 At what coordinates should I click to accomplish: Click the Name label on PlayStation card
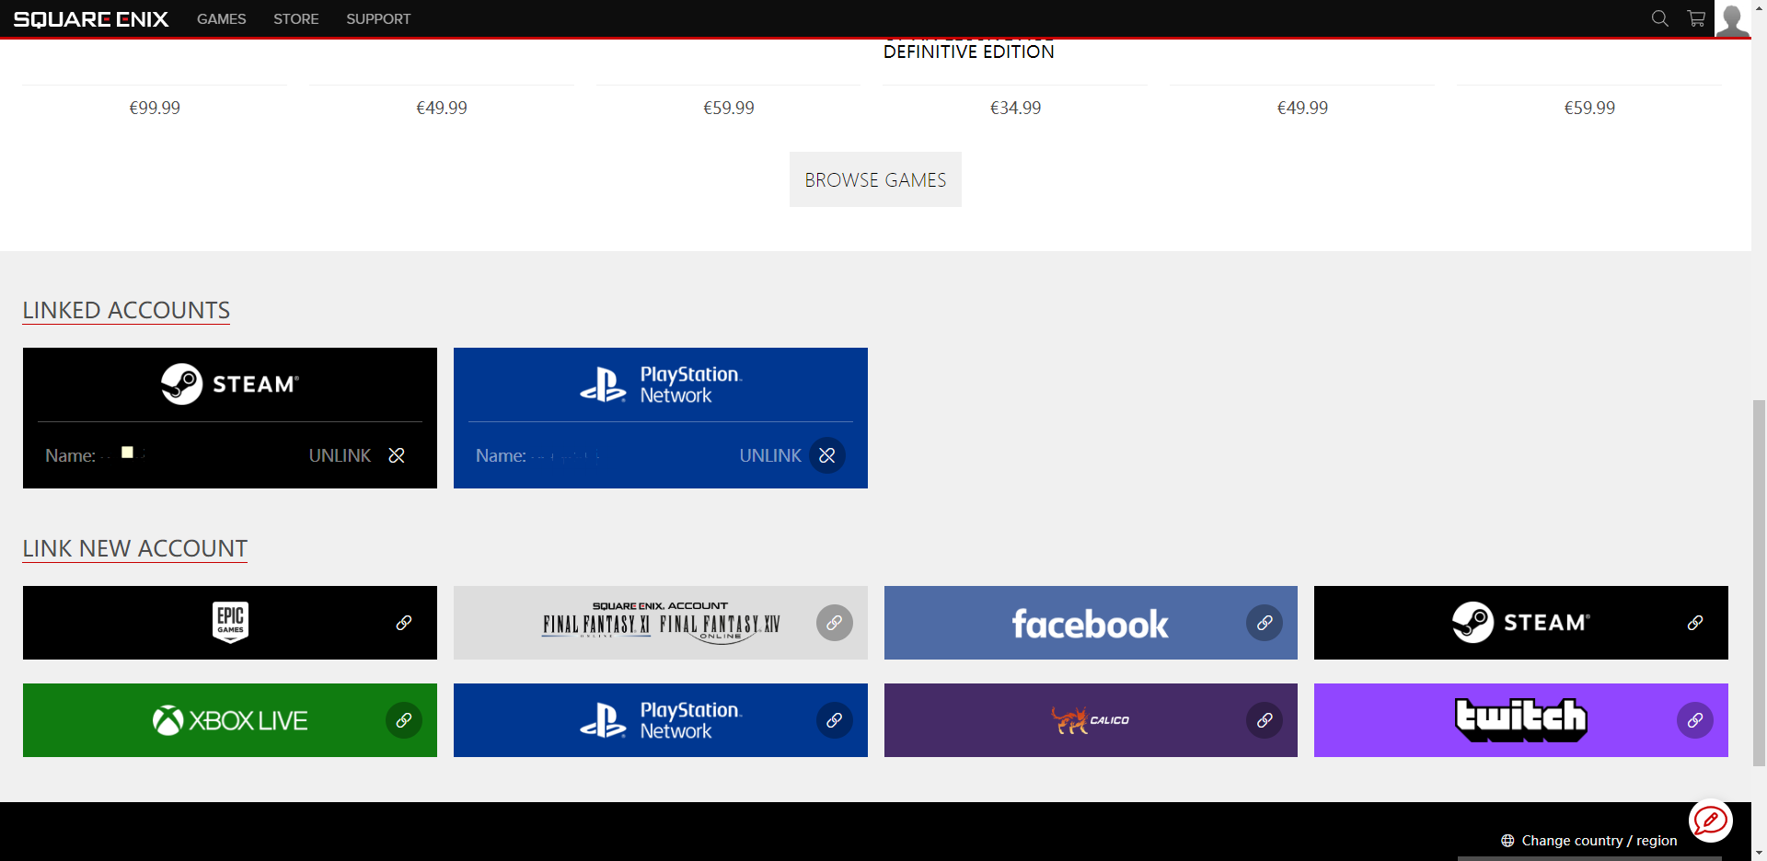click(x=501, y=455)
